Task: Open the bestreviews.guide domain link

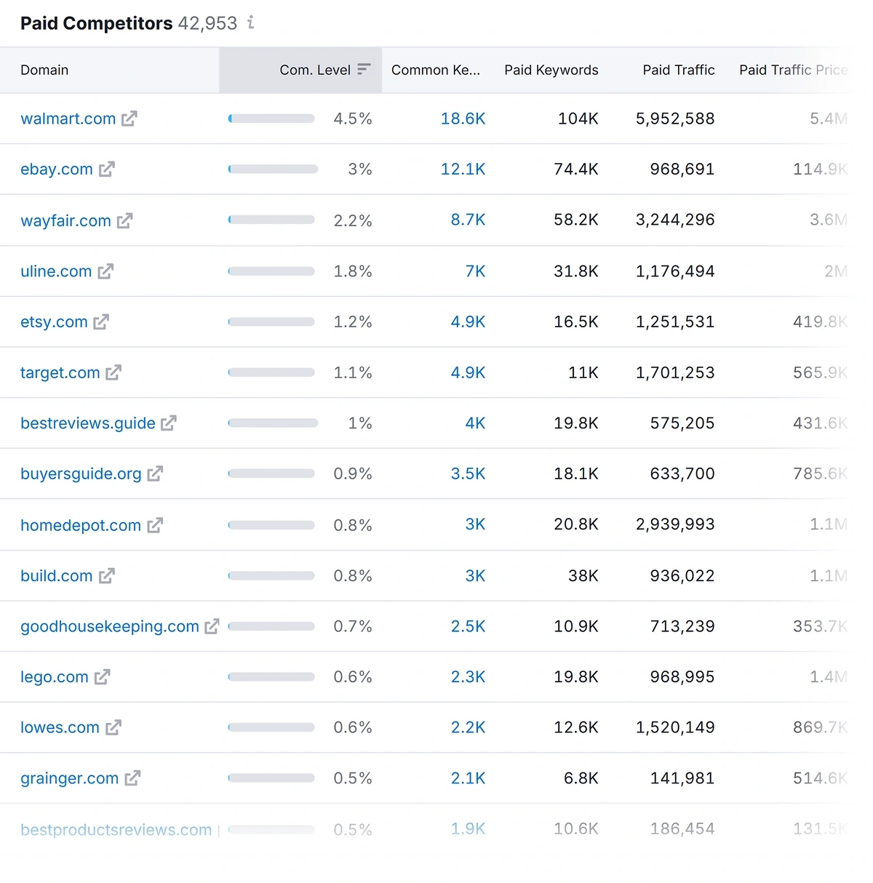Action: [x=88, y=423]
